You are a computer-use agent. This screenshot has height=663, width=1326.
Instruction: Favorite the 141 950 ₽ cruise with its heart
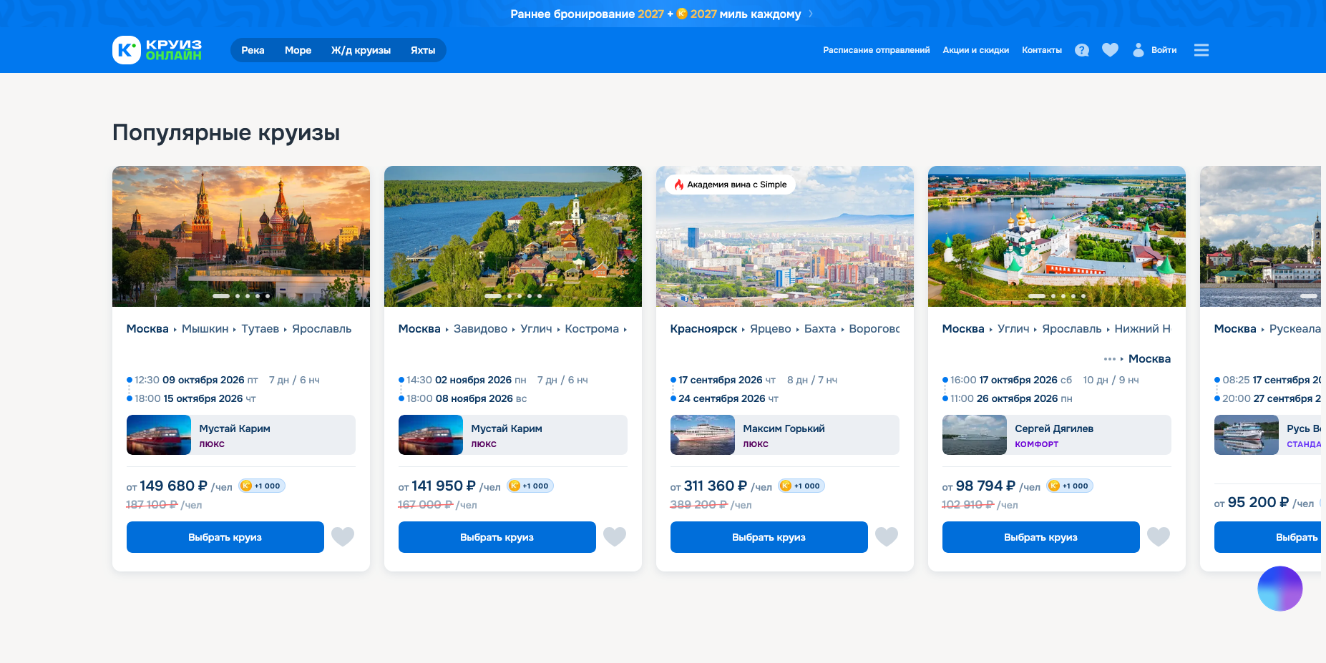tap(615, 536)
